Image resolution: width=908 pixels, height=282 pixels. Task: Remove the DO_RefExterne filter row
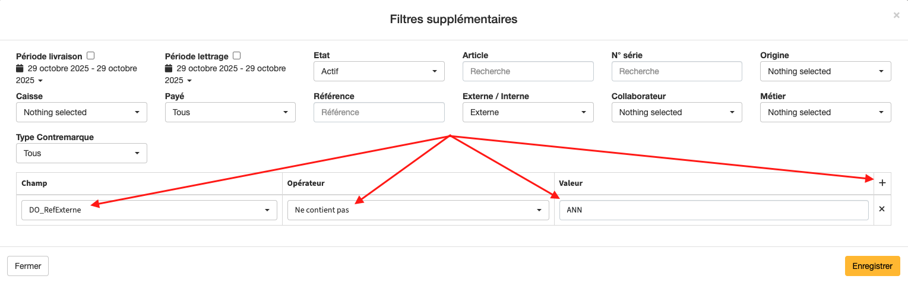click(882, 210)
